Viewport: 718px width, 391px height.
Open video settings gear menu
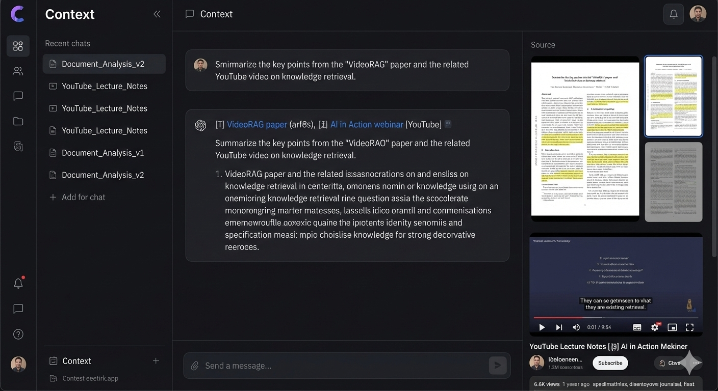(x=655, y=327)
